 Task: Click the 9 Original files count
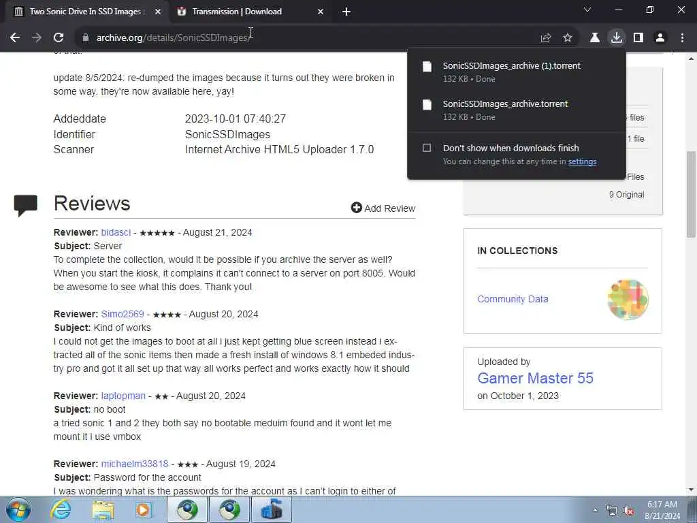click(x=626, y=195)
